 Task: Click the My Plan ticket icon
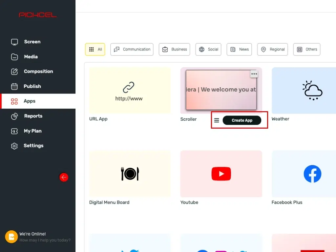tap(14, 131)
